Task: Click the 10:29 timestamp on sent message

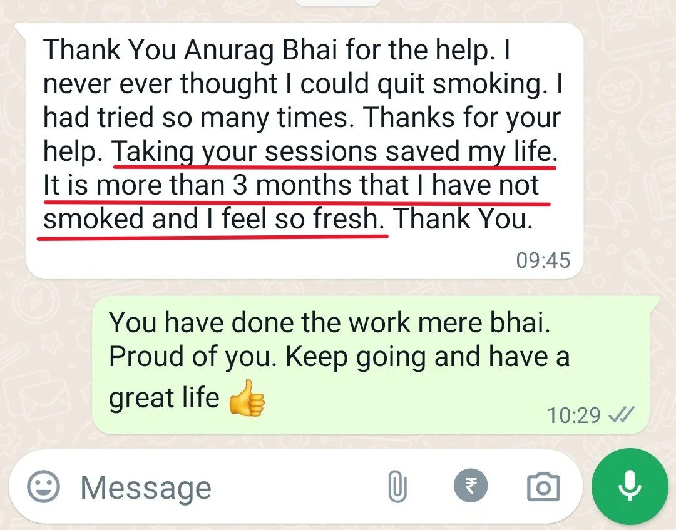Action: tap(573, 415)
